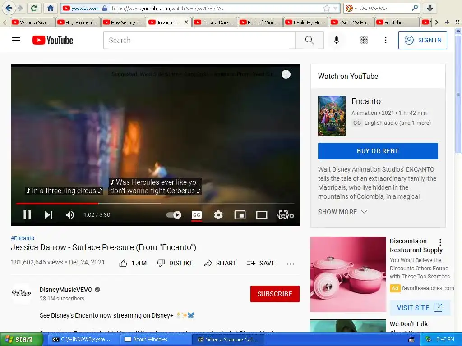Open the YouTube apps grid icon
Screen dimensions: 462x346
click(x=364, y=40)
